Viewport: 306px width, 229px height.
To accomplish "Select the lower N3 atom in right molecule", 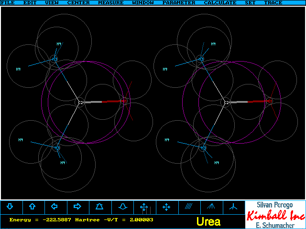I will click(x=203, y=148).
